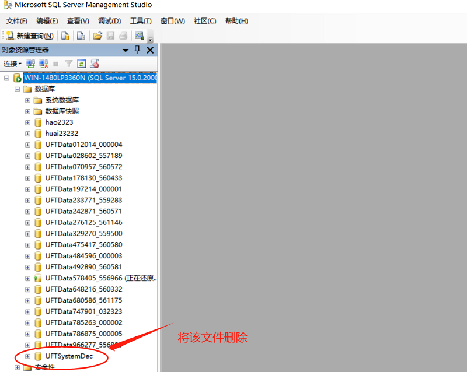Viewport: 467px width, 372px height.
Task: Select database UFTData242871_560571
Action: coord(83,211)
